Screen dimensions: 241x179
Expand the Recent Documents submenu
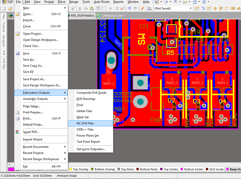pyautogui.click(x=41, y=147)
